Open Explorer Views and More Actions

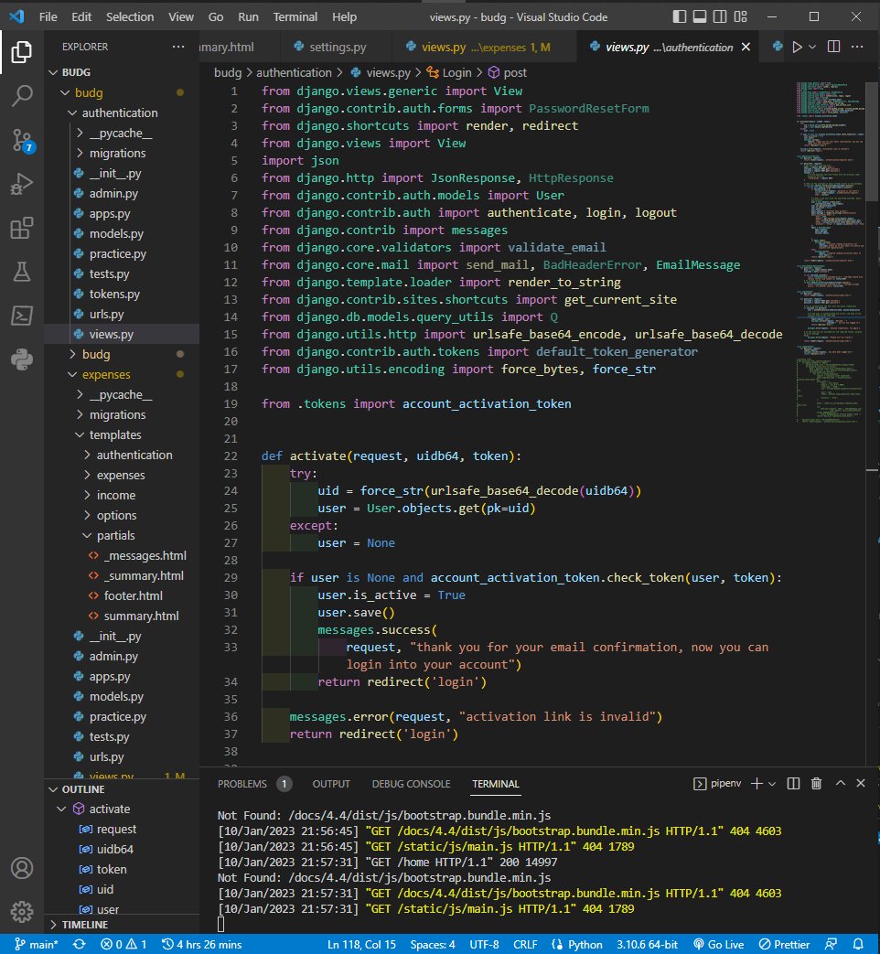(178, 47)
